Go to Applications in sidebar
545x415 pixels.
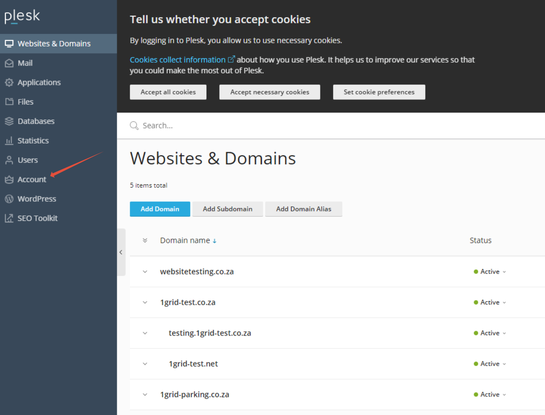coord(58,82)
